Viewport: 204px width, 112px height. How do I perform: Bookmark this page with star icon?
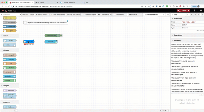pos(149,6)
